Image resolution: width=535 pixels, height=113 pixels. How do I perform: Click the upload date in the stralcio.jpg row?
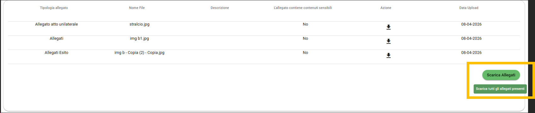[471, 24]
